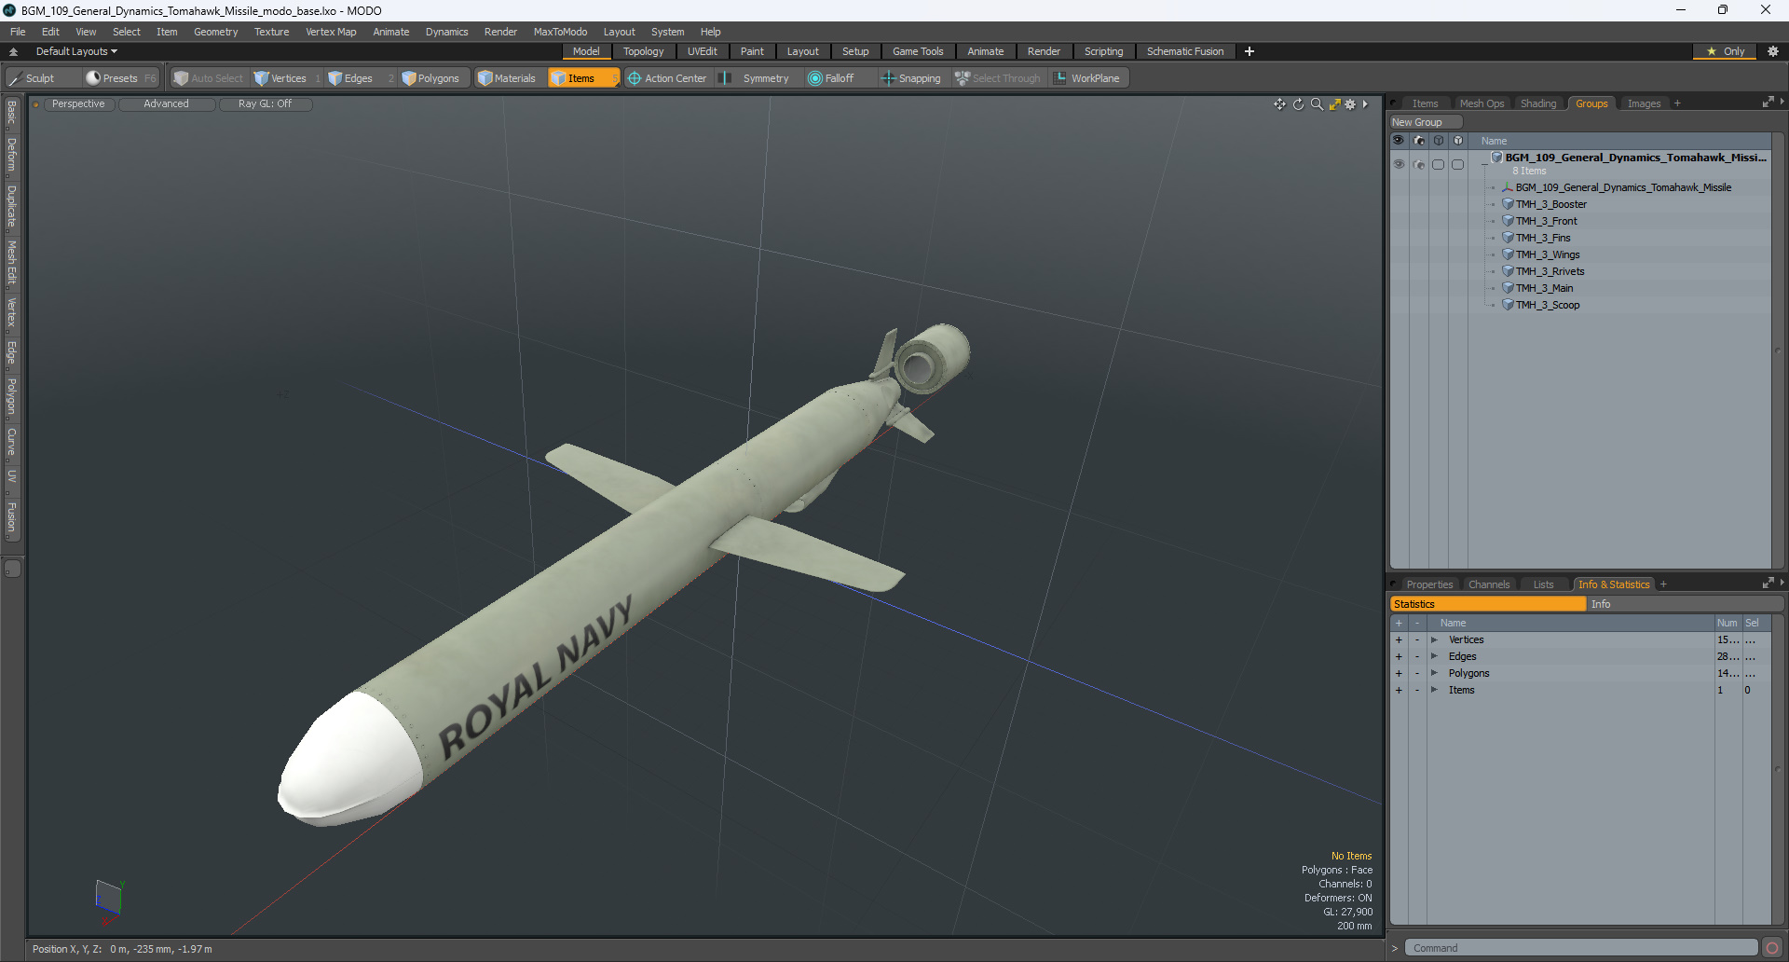This screenshot has height=962, width=1789.
Task: Click the eye visibility column header
Action: coord(1399,140)
